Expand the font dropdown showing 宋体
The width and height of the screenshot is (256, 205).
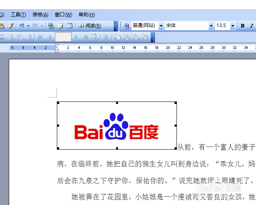click(211, 25)
